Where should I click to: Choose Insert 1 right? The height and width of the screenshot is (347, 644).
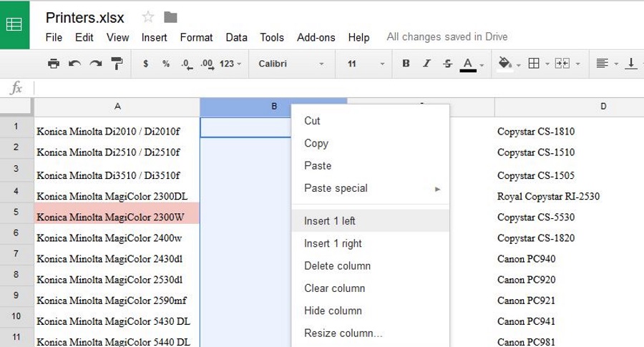click(x=371, y=243)
